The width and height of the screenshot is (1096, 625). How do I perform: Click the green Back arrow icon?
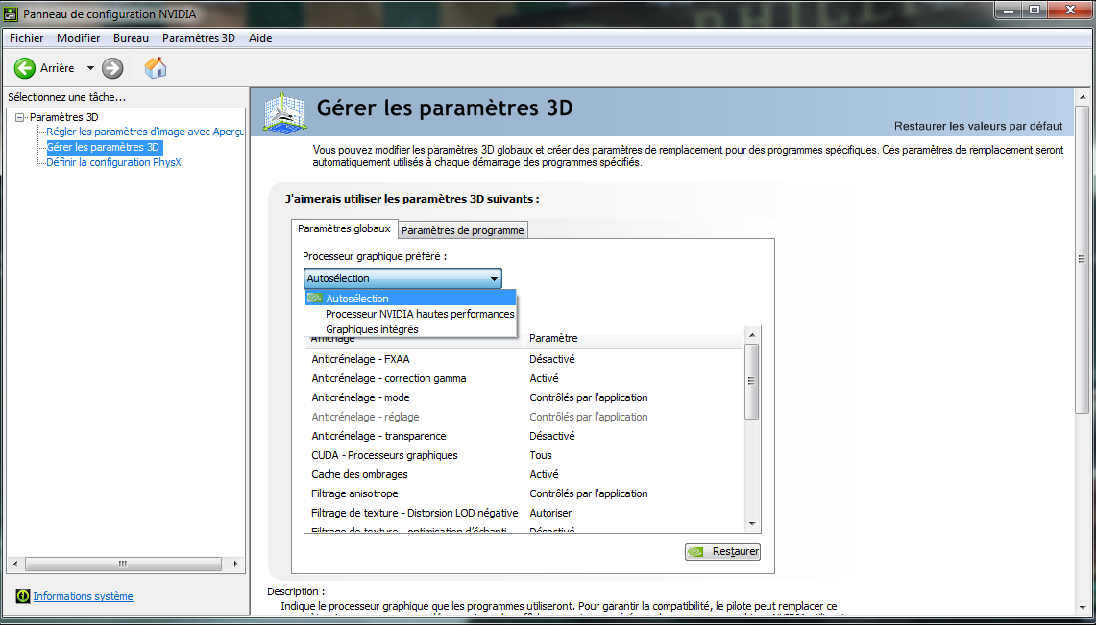coord(24,68)
